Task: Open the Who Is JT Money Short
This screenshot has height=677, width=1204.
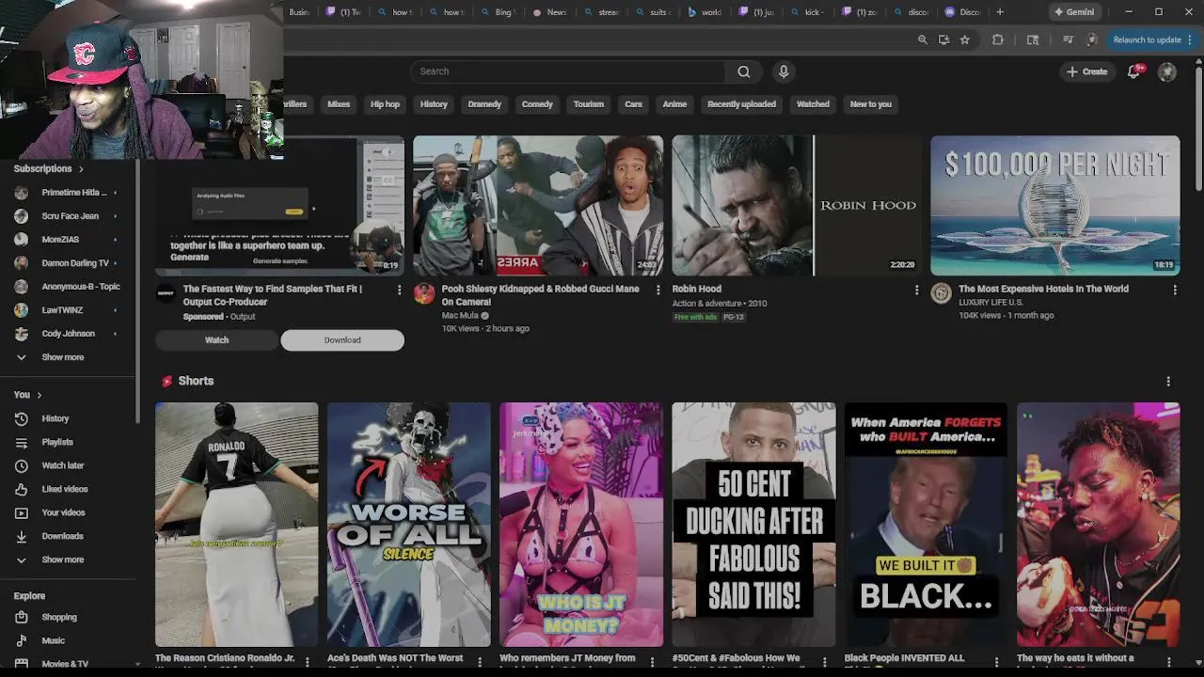Action: pyautogui.click(x=581, y=525)
